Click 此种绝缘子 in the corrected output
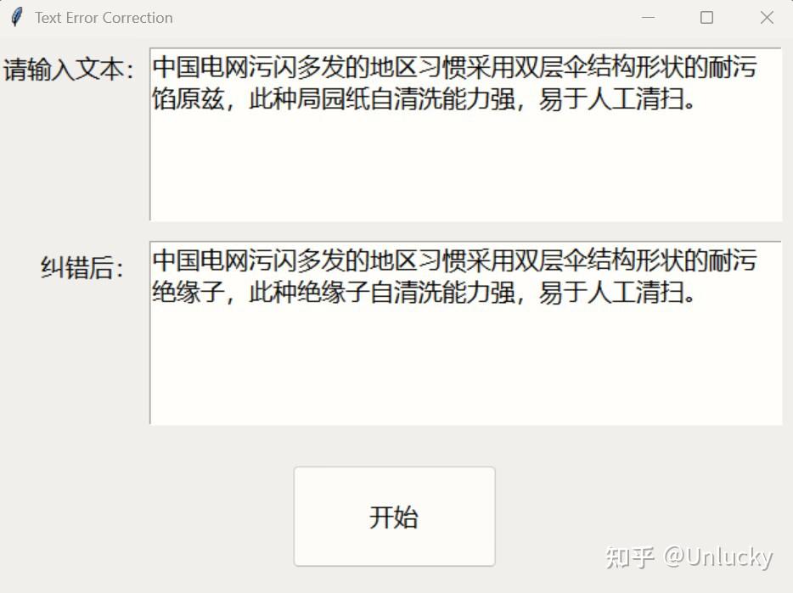 pos(309,292)
